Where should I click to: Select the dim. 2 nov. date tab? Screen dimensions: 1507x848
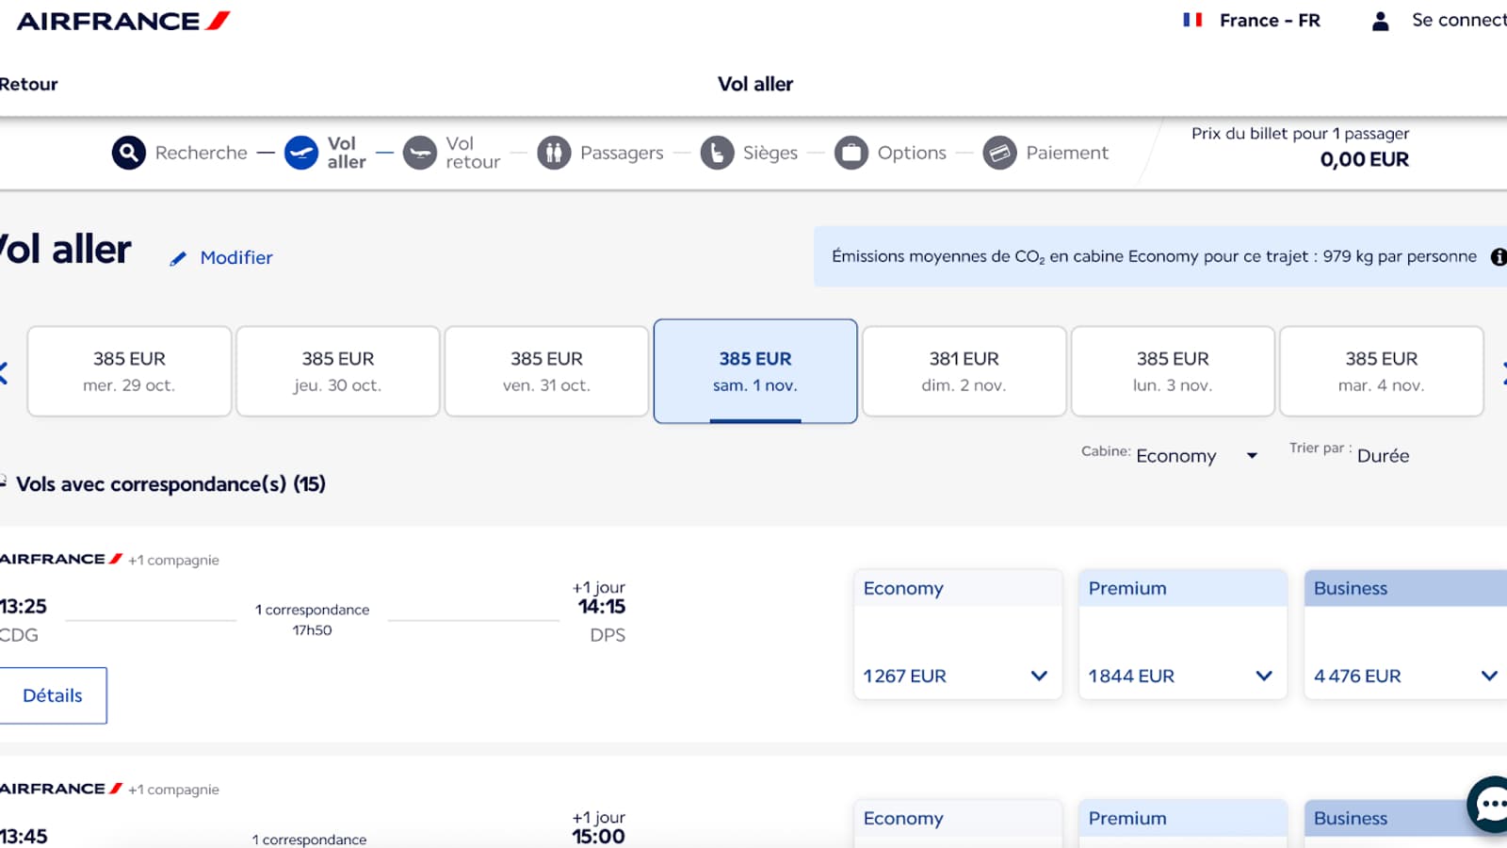[x=964, y=371]
